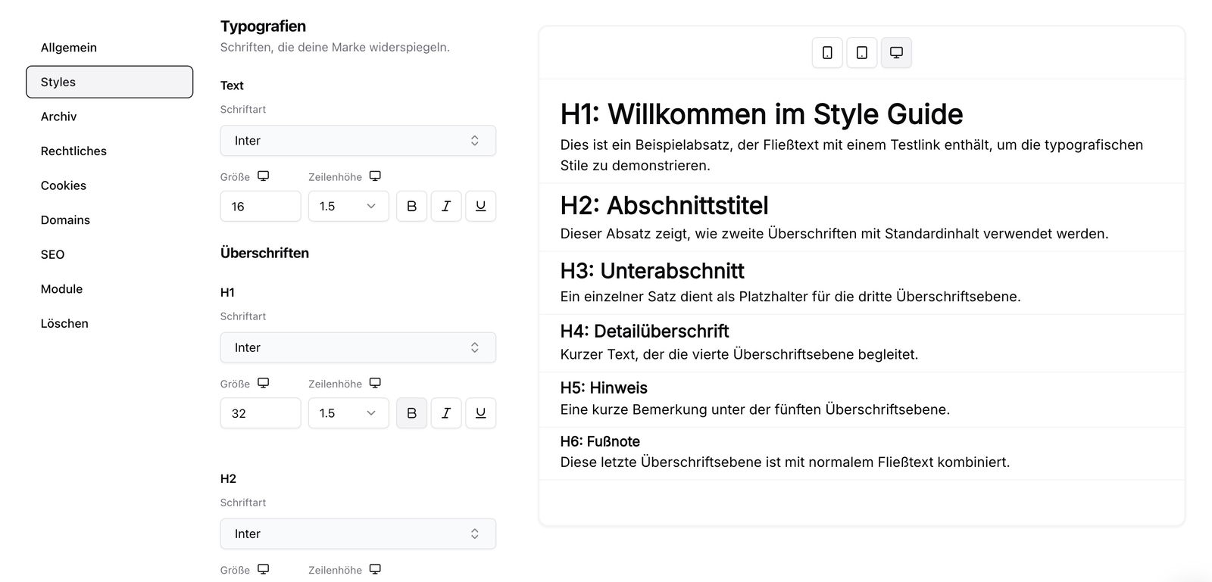Screen dimensions: 1212x582
Task: Open the Allgemein settings section
Action: click(69, 48)
